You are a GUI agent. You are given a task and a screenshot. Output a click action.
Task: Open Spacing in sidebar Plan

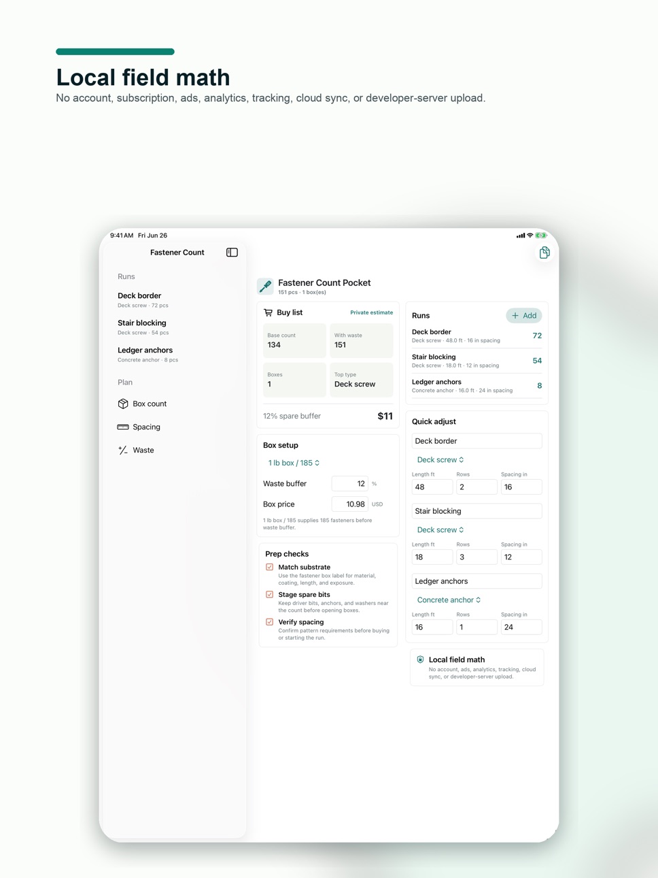[x=139, y=427]
